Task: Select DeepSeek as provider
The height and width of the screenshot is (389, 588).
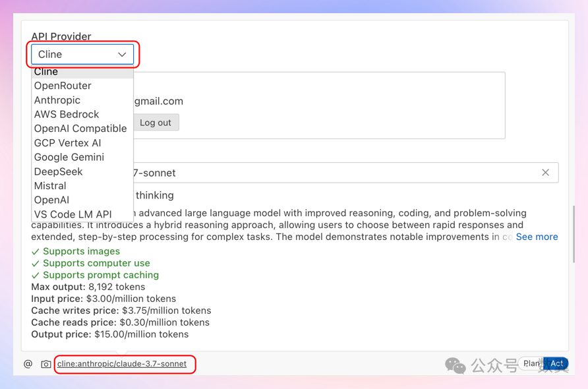Action: (82, 171)
